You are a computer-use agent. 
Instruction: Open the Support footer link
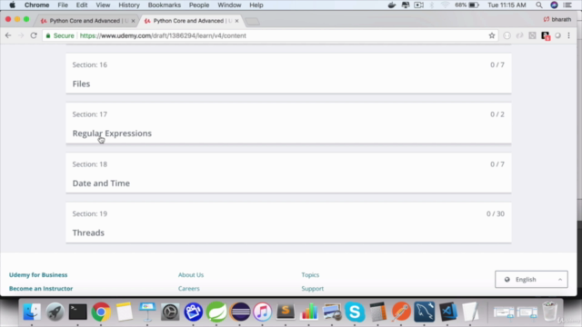tap(313, 289)
